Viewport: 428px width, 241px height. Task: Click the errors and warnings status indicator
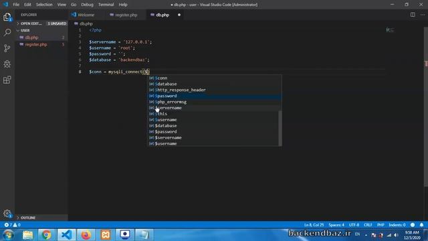[x=12, y=225]
